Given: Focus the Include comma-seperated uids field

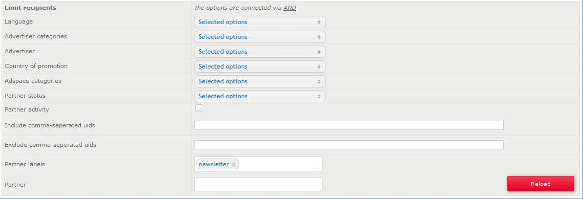Looking at the screenshot, I should 349,125.
